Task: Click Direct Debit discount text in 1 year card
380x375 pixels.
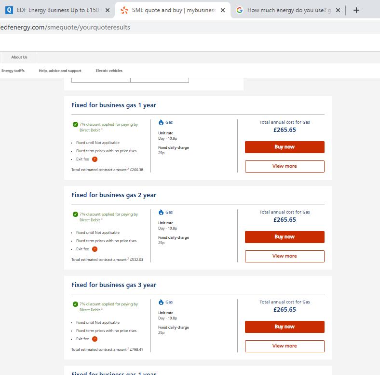Action: pyautogui.click(x=109, y=127)
